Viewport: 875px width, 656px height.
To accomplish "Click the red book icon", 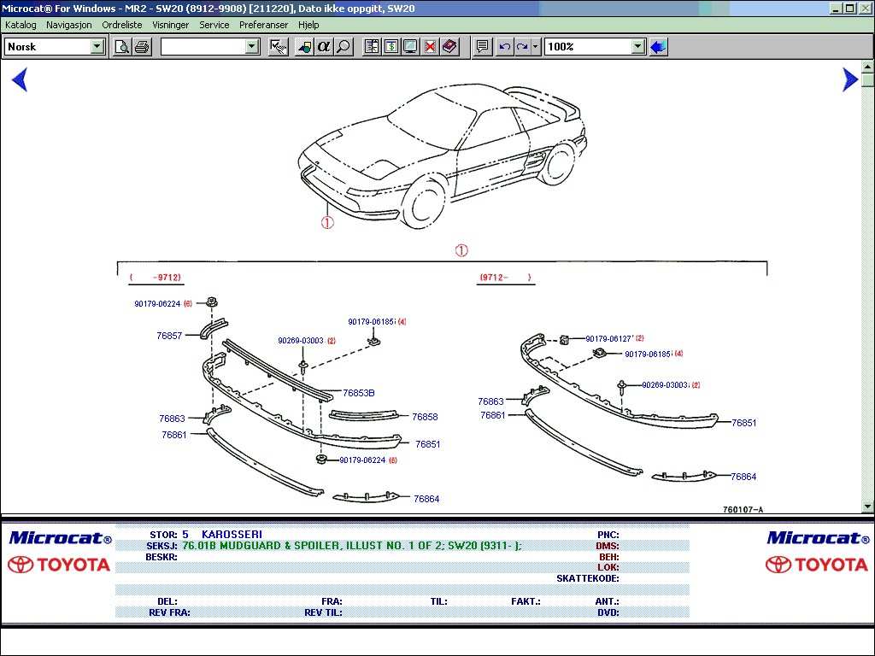I will [450, 46].
